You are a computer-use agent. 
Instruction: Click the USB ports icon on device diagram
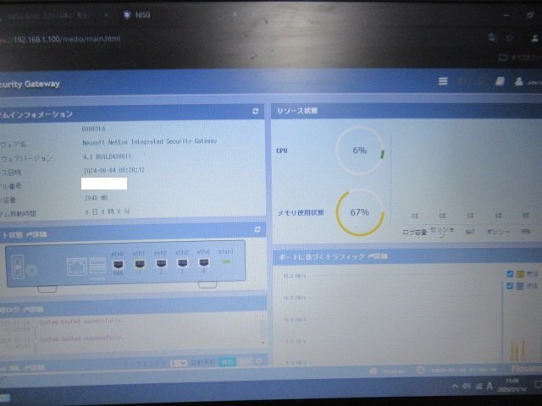pyautogui.click(x=98, y=266)
